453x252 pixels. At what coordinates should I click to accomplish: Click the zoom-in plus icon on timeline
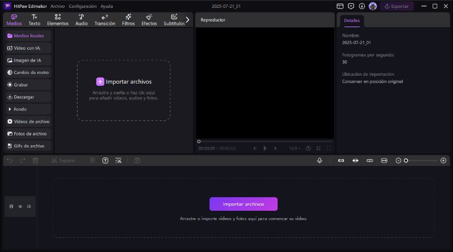(x=443, y=160)
